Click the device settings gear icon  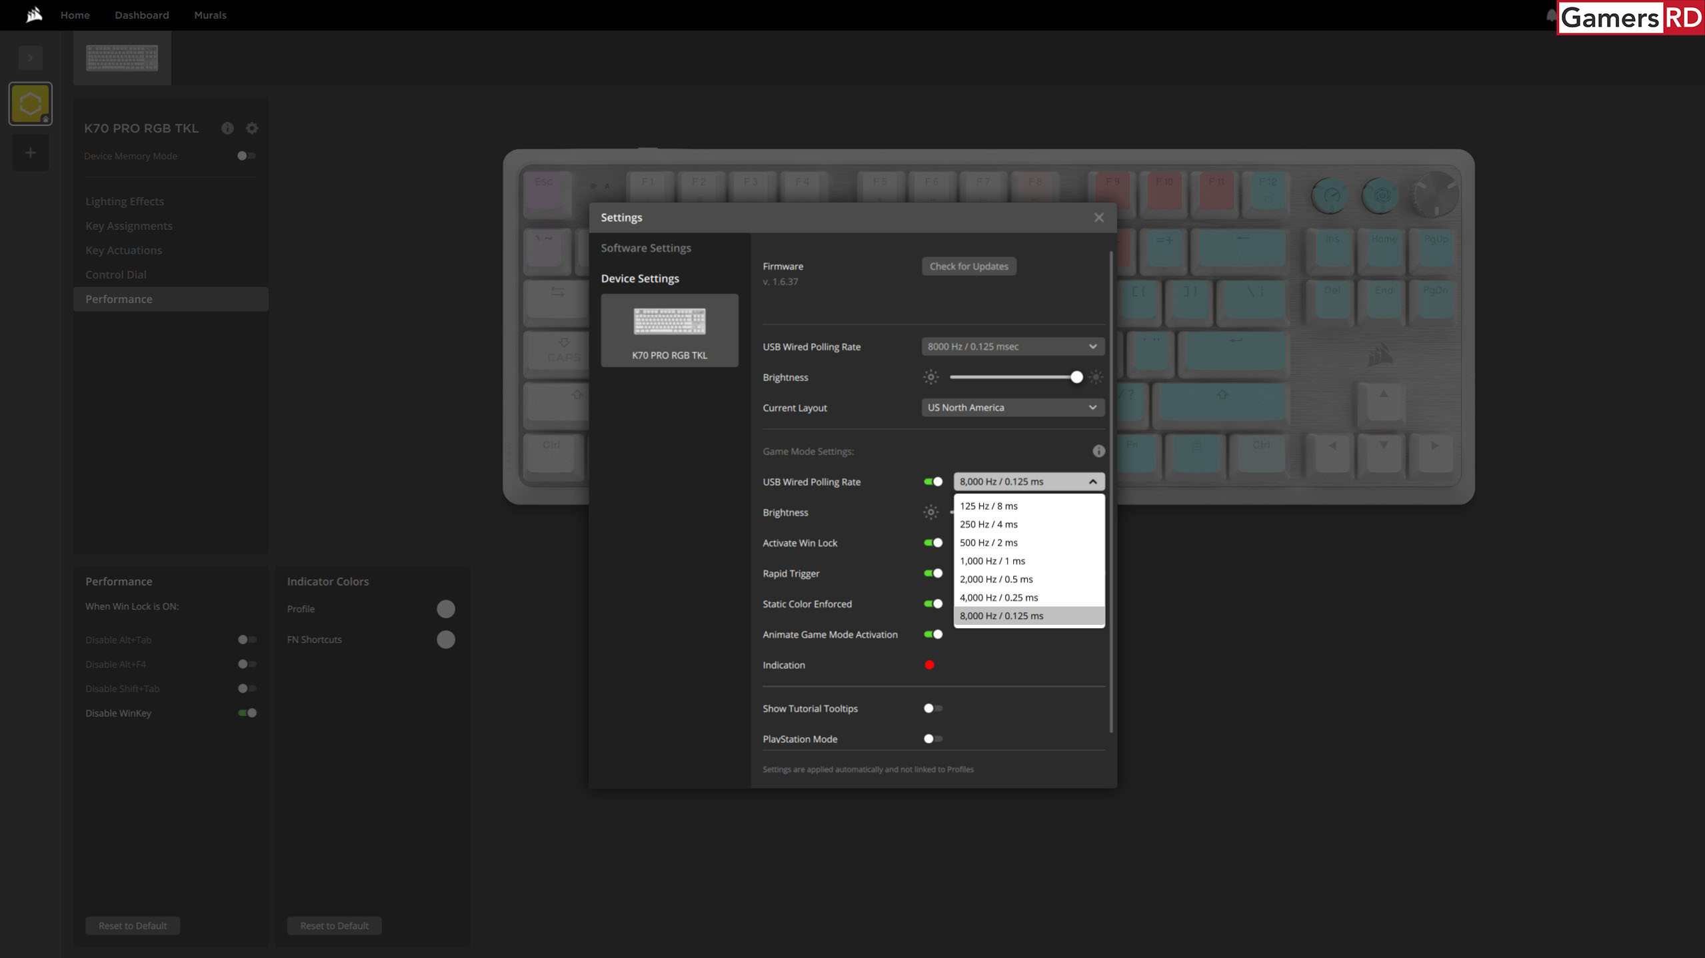point(252,127)
